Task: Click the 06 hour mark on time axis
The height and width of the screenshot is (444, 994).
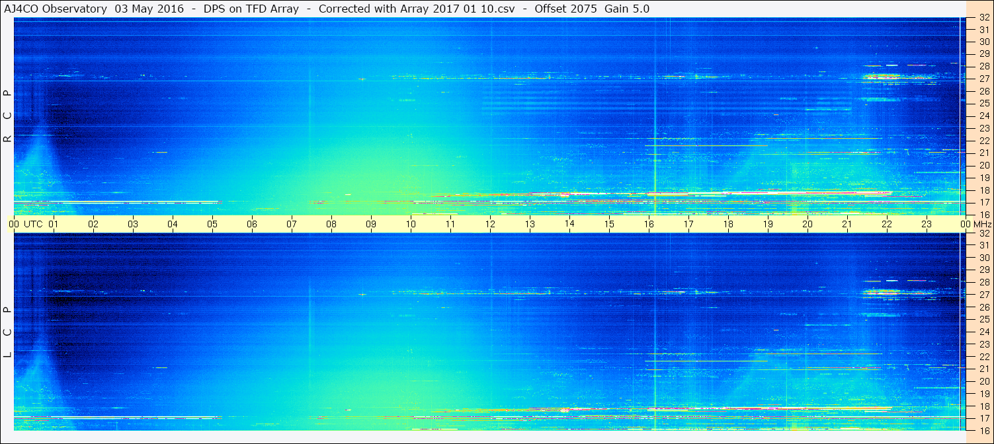Action: pyautogui.click(x=252, y=224)
